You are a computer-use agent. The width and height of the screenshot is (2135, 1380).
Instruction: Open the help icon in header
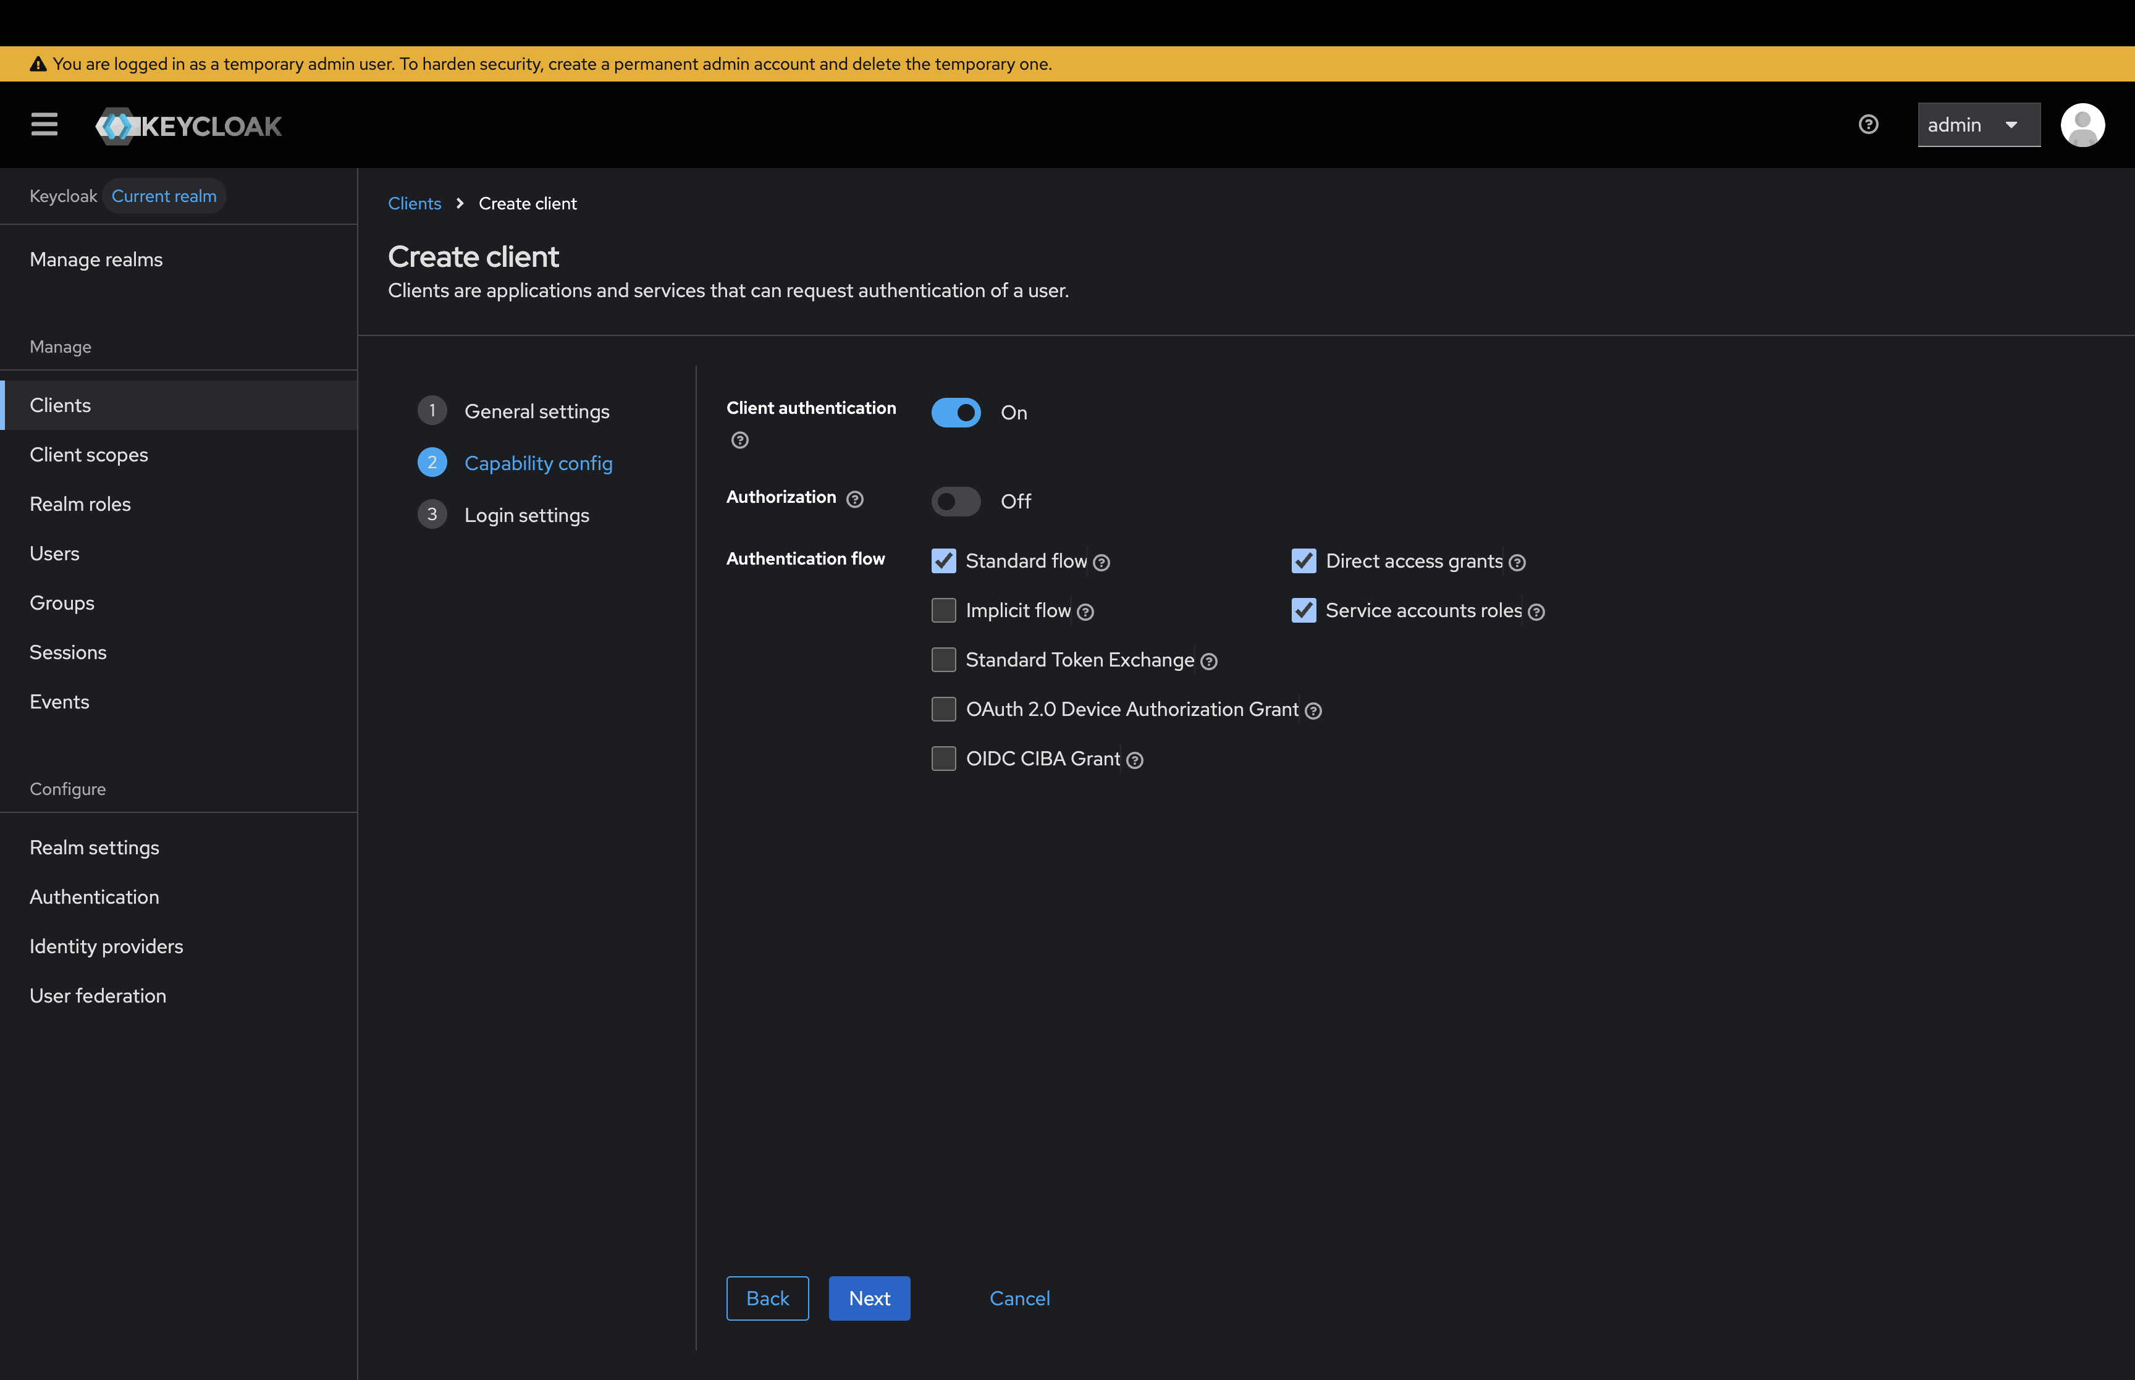point(1868,125)
